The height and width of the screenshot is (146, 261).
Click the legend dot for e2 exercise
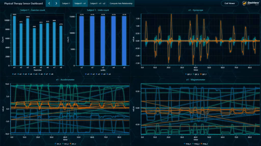coord(18,74)
